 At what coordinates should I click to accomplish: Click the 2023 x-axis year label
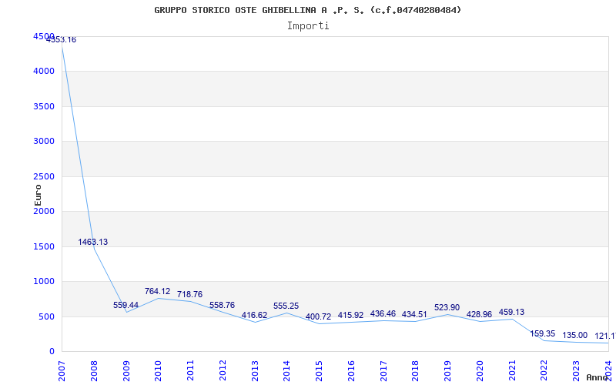click(576, 370)
